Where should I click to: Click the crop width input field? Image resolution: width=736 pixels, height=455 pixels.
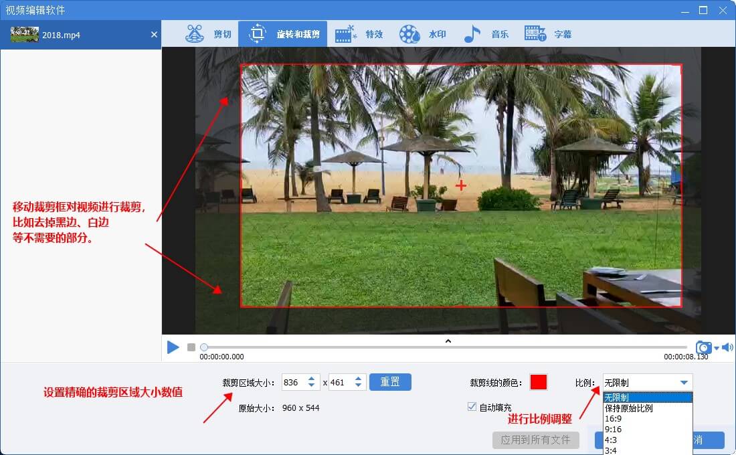(x=294, y=382)
